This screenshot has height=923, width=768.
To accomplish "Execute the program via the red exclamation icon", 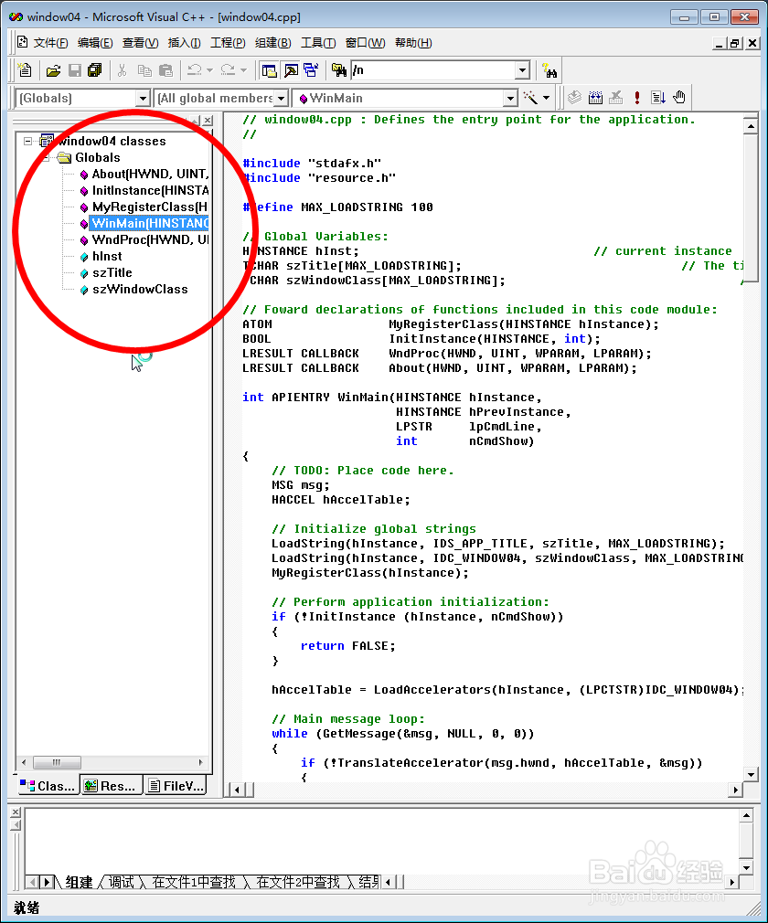I will click(x=636, y=97).
